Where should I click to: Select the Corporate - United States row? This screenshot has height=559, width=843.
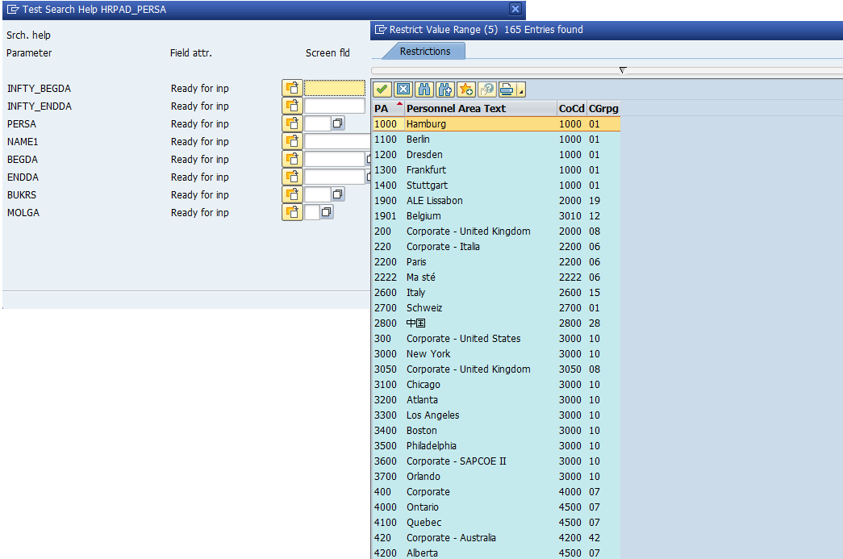point(496,338)
